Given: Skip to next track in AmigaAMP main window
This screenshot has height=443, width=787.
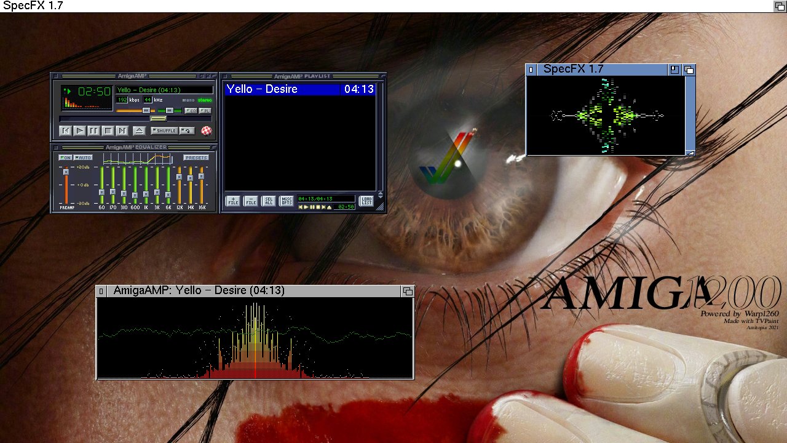Looking at the screenshot, I should (x=122, y=130).
